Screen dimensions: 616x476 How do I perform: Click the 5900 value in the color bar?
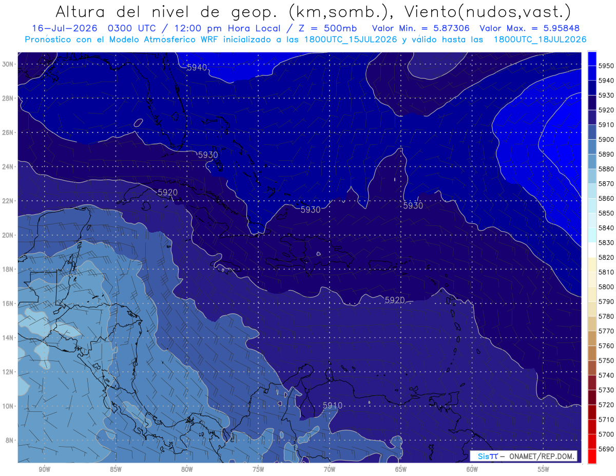click(x=606, y=140)
